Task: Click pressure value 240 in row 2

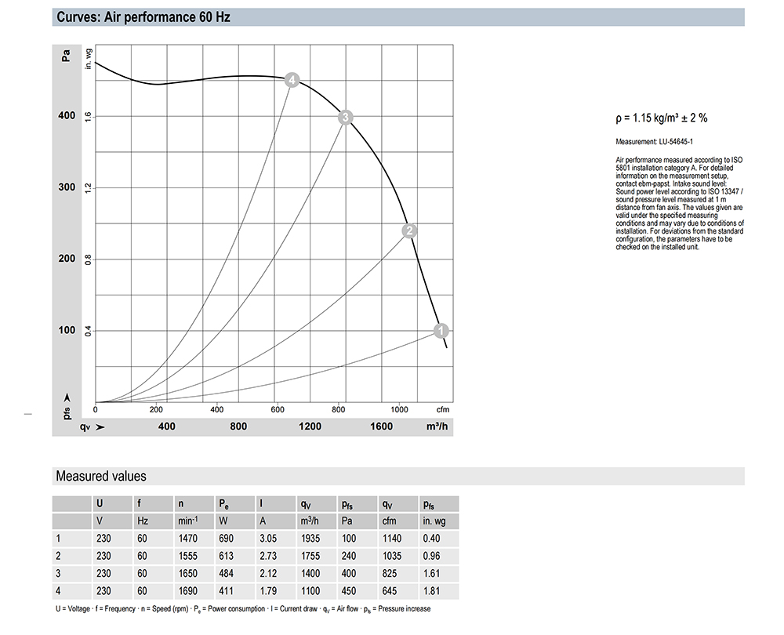Action: (x=349, y=556)
